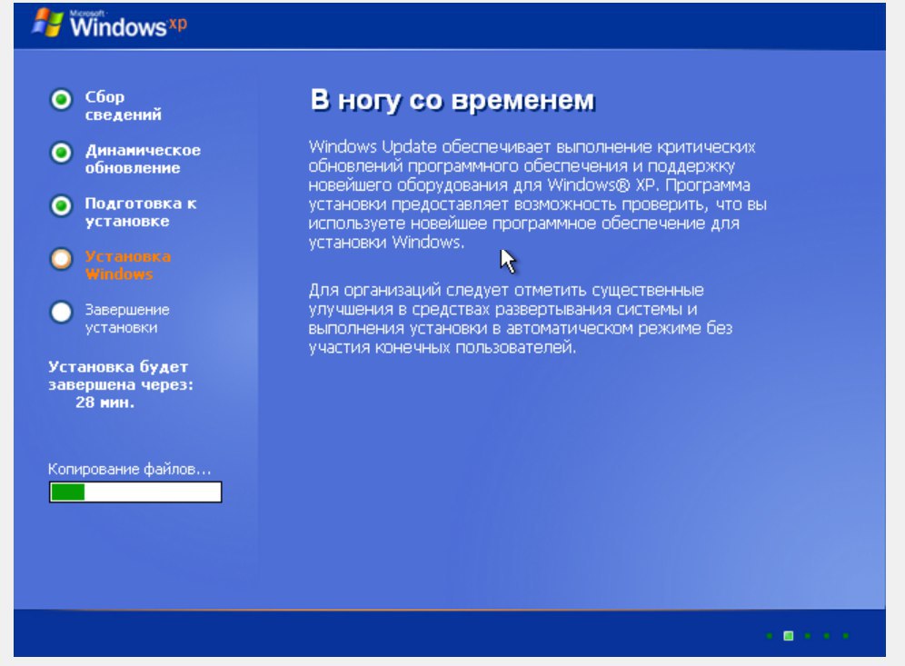Viewport: 905px width, 666px height.
Task: Click the Установка будет завершена через text
Action: coord(121,376)
